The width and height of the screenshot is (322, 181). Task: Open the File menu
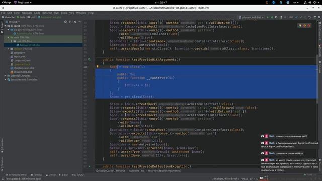click(3, 13)
